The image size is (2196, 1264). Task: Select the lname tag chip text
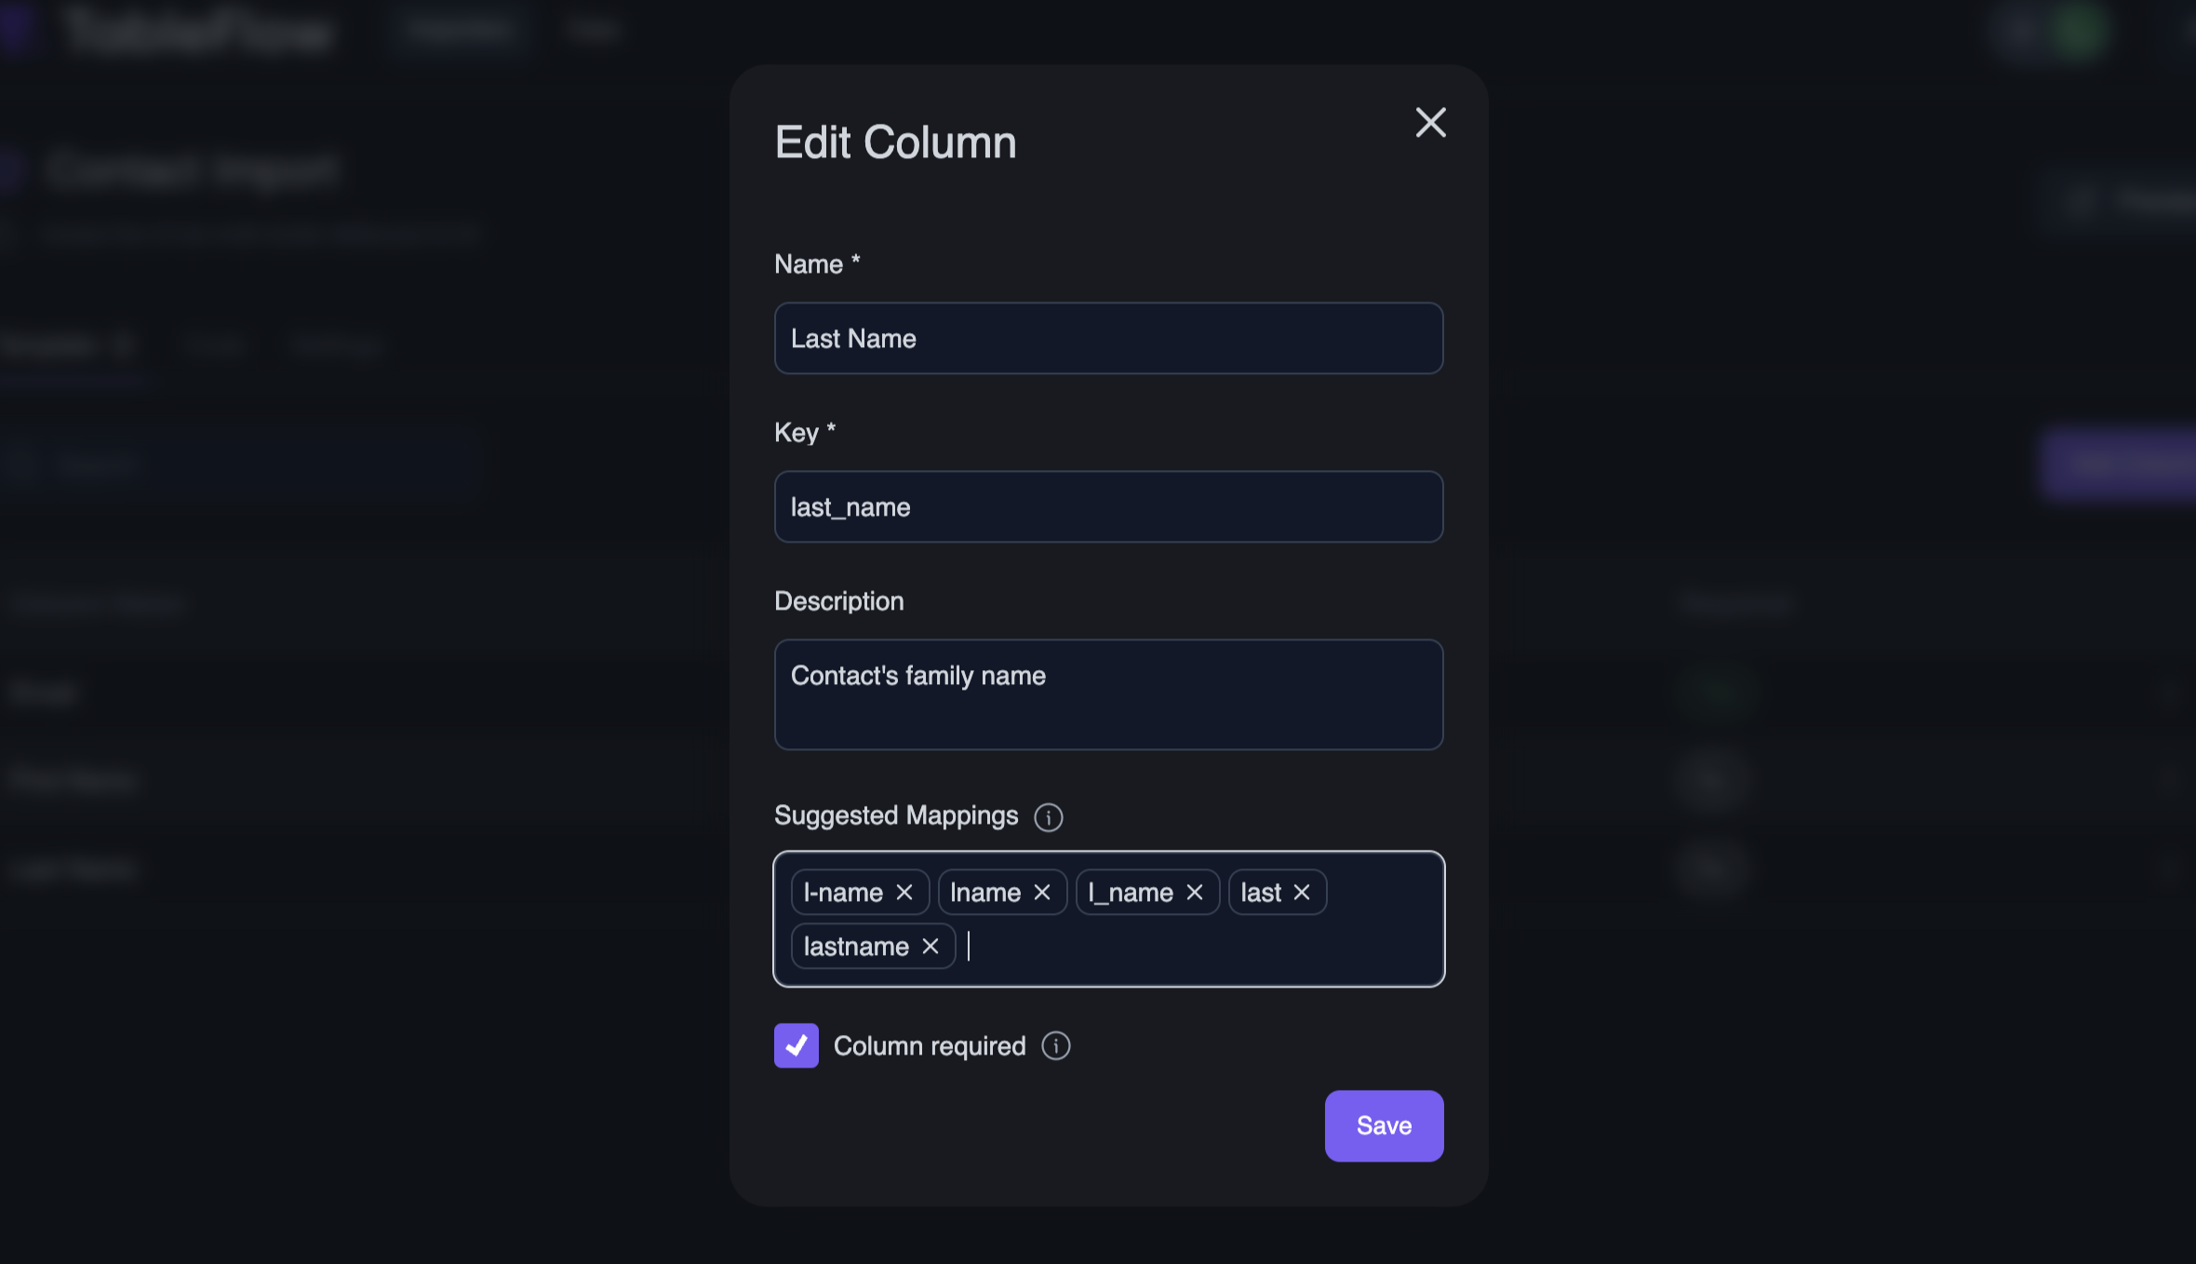click(985, 893)
